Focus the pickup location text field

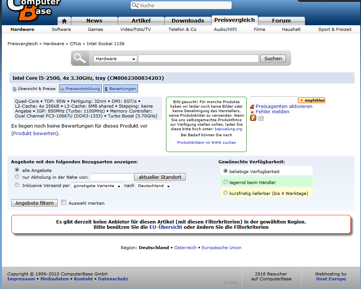click(x=112, y=177)
